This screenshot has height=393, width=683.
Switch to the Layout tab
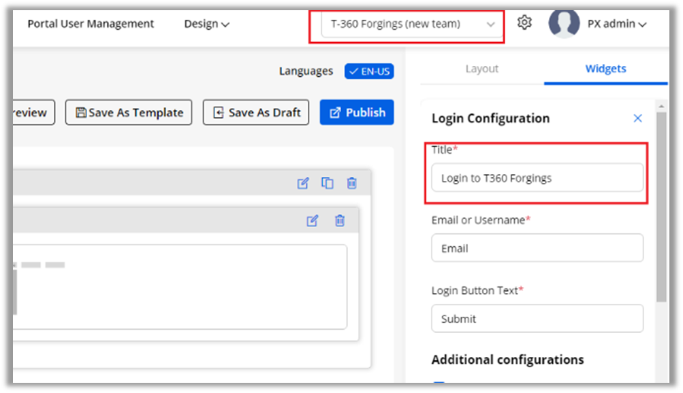coord(481,69)
